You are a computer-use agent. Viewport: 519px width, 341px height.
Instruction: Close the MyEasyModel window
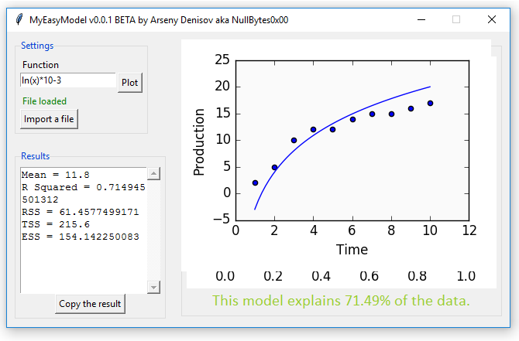(492, 20)
